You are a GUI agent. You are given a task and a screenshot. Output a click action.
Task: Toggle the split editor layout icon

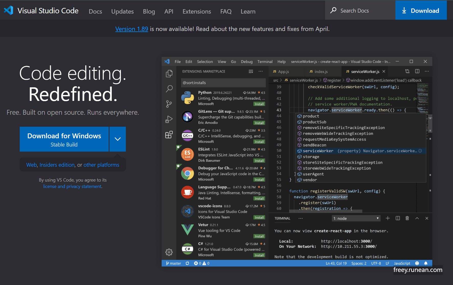click(x=417, y=71)
